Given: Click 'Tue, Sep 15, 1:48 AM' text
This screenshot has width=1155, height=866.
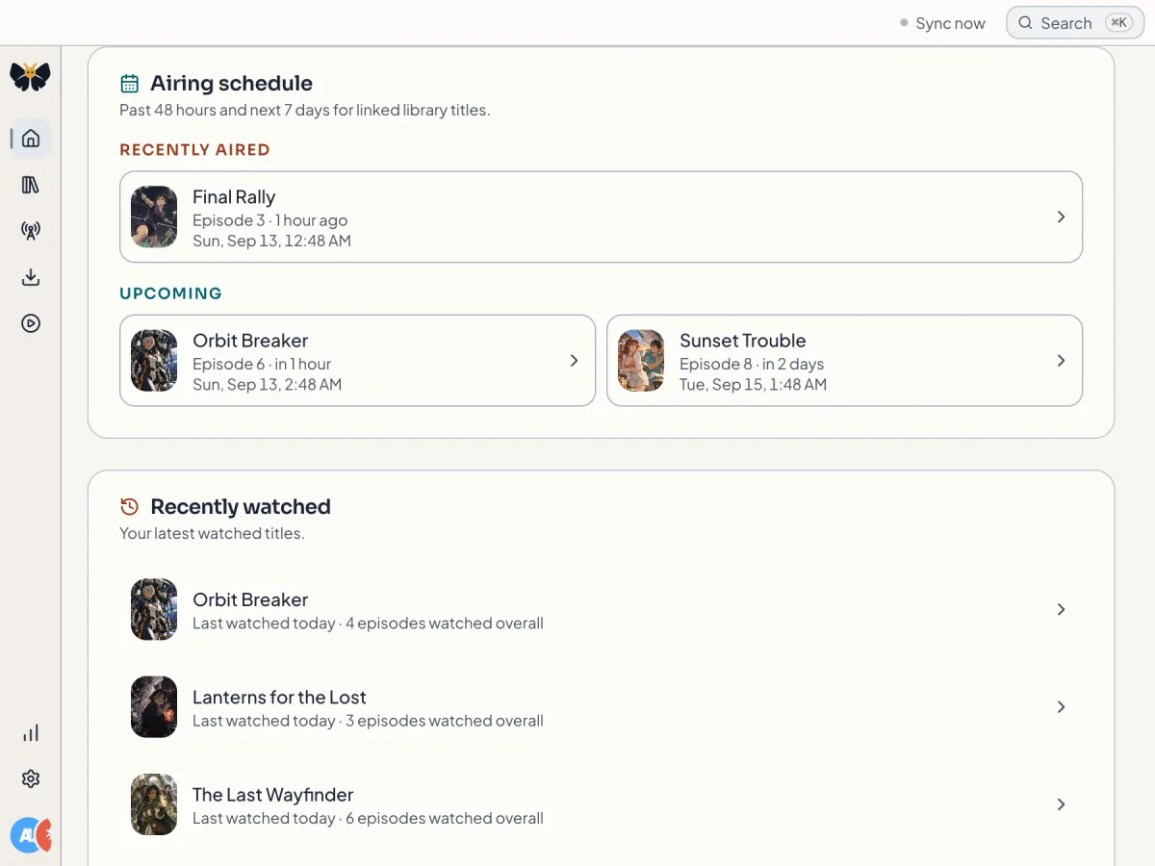Looking at the screenshot, I should [x=753, y=384].
